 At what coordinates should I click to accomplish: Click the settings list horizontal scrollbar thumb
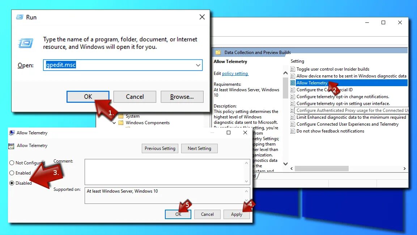[322, 168]
